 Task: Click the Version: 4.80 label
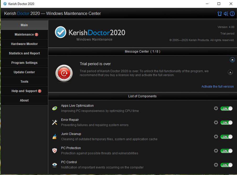pyautogui.click(x=226, y=27)
